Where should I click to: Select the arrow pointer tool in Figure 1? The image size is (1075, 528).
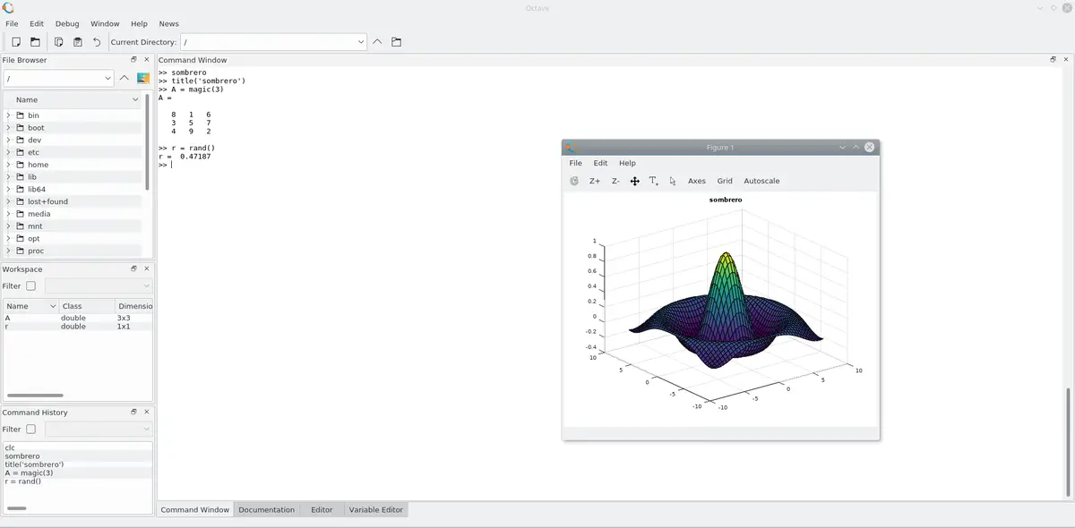pyautogui.click(x=671, y=182)
